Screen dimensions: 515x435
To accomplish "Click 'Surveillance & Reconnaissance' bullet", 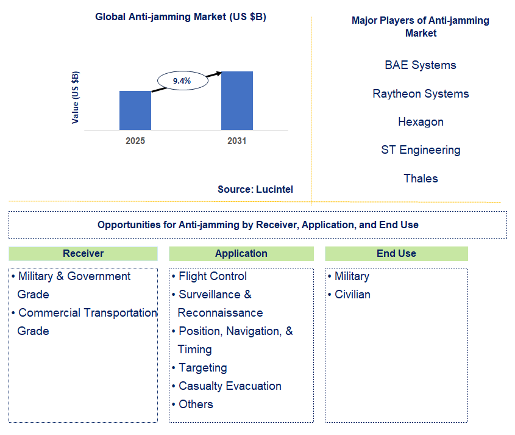I will (218, 303).
